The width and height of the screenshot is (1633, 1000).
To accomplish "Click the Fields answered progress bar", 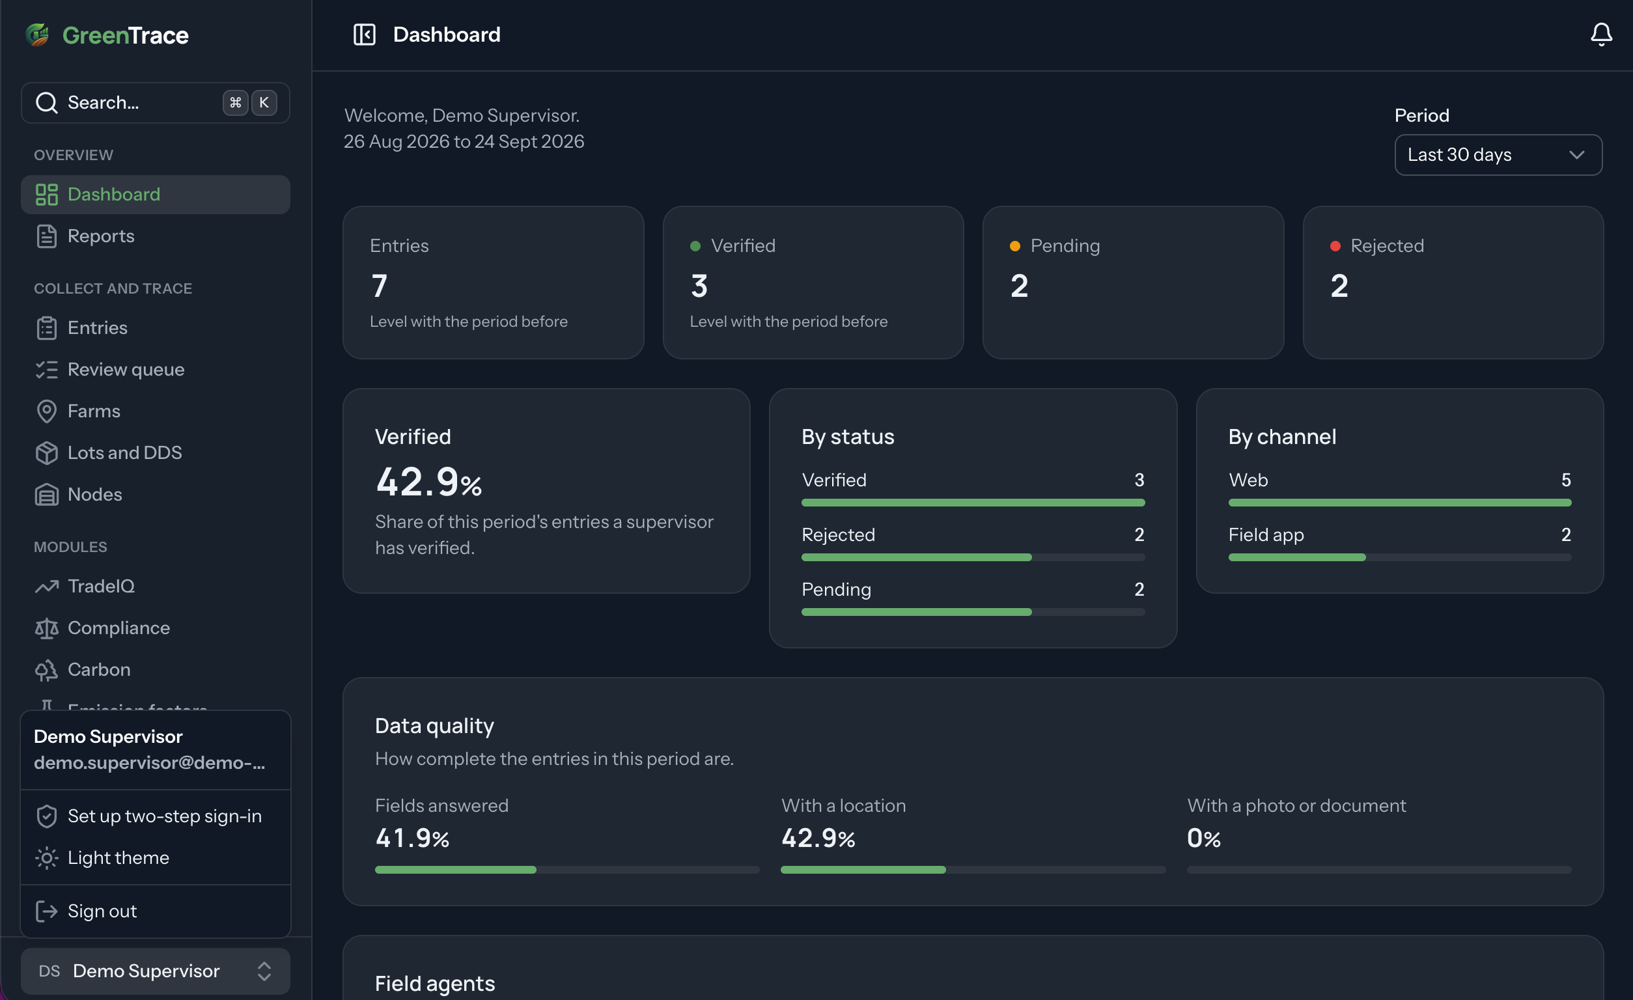I will (567, 870).
